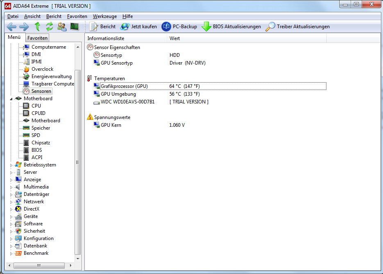Expand the Geräte tree node
The height and width of the screenshot is (274, 383).
click(11, 217)
